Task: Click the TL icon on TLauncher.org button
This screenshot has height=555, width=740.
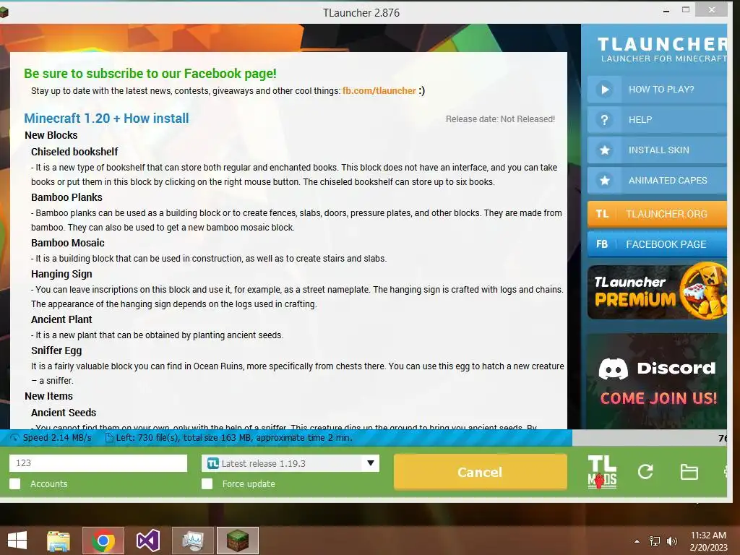Action: click(602, 214)
